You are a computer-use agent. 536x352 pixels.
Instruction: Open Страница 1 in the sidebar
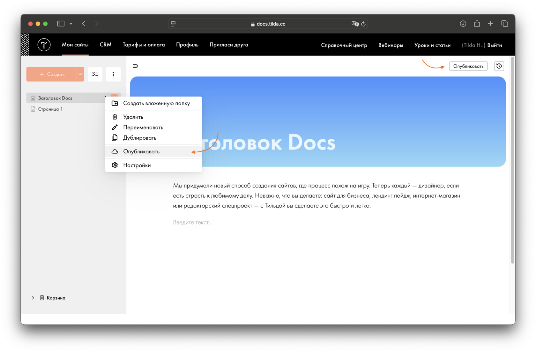point(50,109)
